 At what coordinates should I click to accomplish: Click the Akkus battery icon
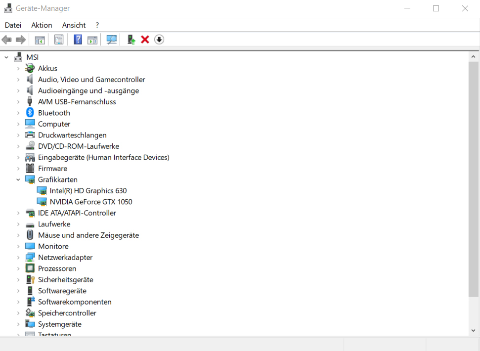point(30,68)
